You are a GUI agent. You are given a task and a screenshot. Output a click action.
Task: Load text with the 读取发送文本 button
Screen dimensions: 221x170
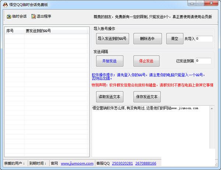tap(110, 97)
